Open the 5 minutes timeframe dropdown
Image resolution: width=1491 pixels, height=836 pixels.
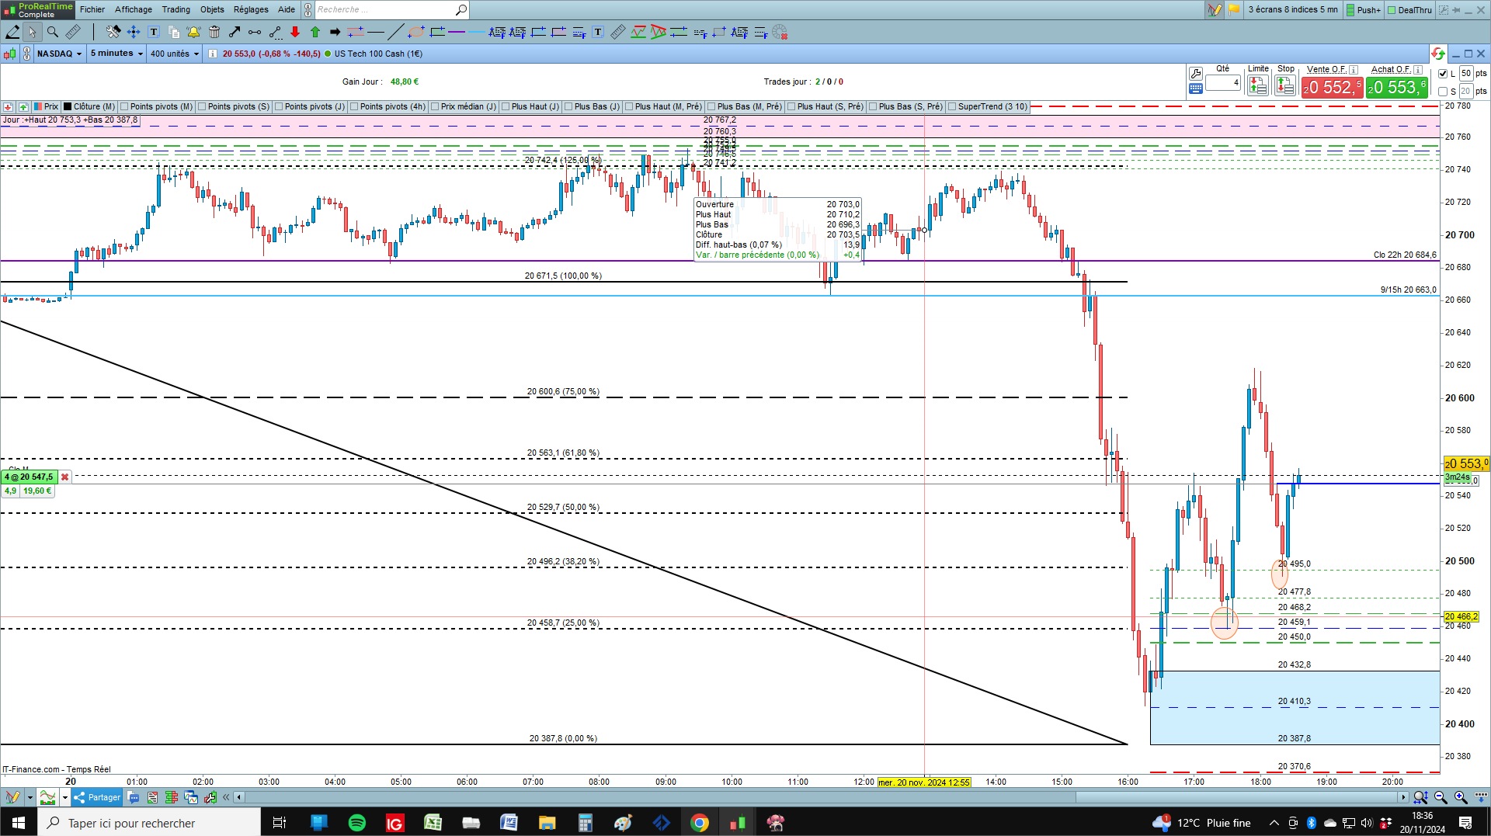[x=116, y=54]
